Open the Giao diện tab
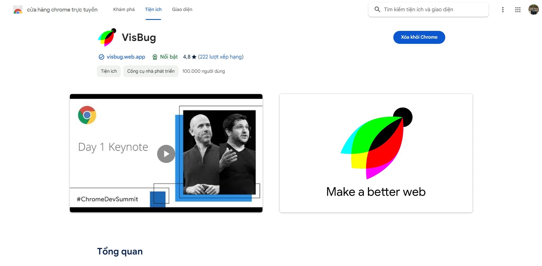The image size is (542, 266). point(182,10)
